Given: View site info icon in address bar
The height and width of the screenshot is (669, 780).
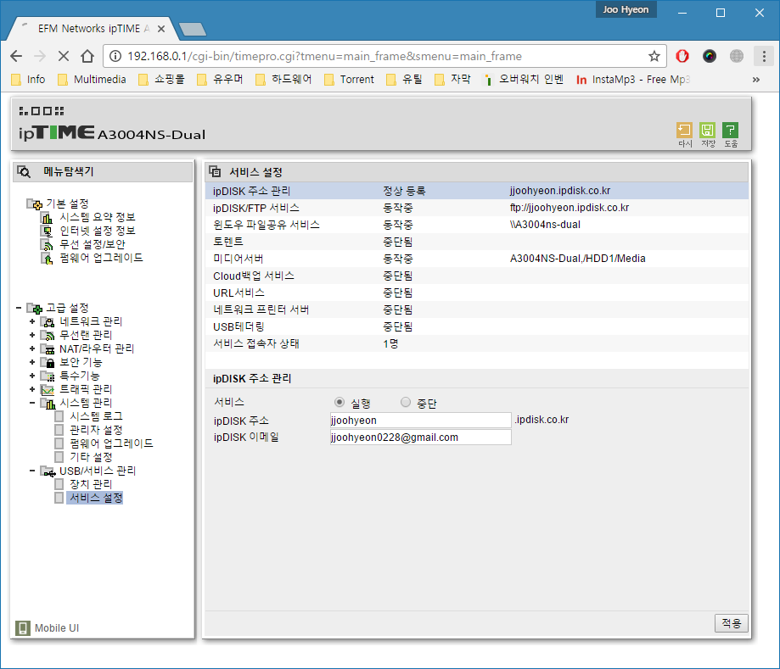Looking at the screenshot, I should pos(115,56).
